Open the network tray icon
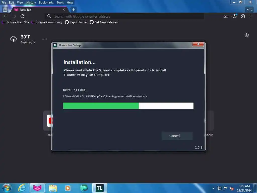The image size is (257, 193). (x=219, y=188)
